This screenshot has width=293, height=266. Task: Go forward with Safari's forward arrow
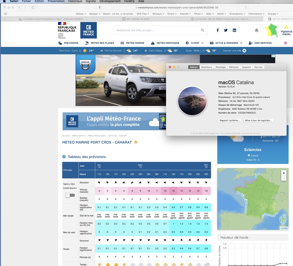pos(25,7)
